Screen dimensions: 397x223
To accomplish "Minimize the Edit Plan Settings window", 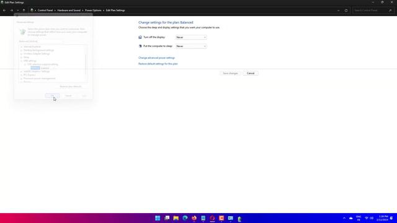I will (x=373, y=2).
